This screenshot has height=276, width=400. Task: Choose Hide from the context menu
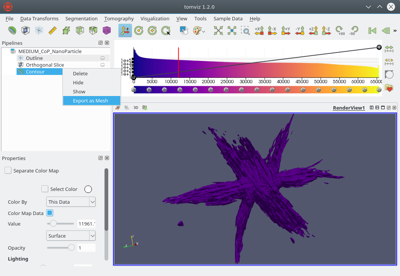tap(92, 82)
